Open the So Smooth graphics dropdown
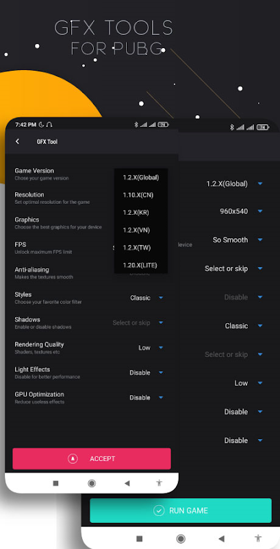This screenshot has height=549, width=280. tap(238, 240)
